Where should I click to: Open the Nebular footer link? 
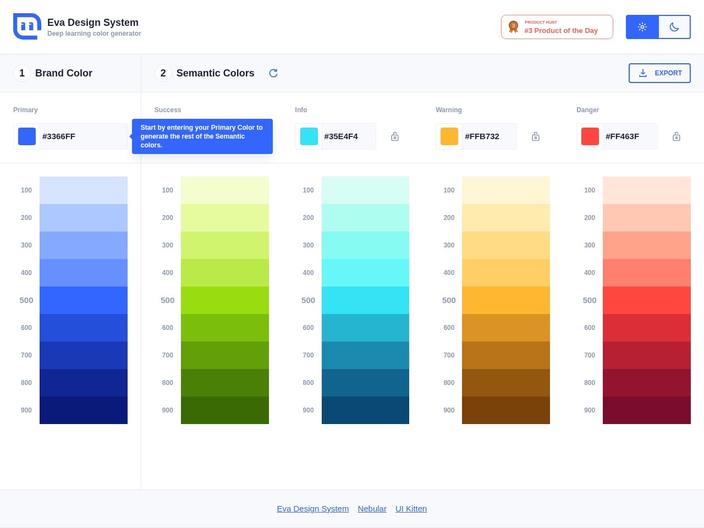(372, 508)
